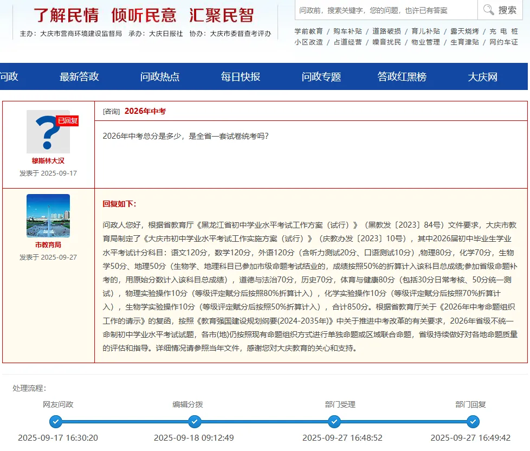530x451 pixels.
Task: Go to 大庆网 via the navigation bar
Action: pyautogui.click(x=482, y=77)
